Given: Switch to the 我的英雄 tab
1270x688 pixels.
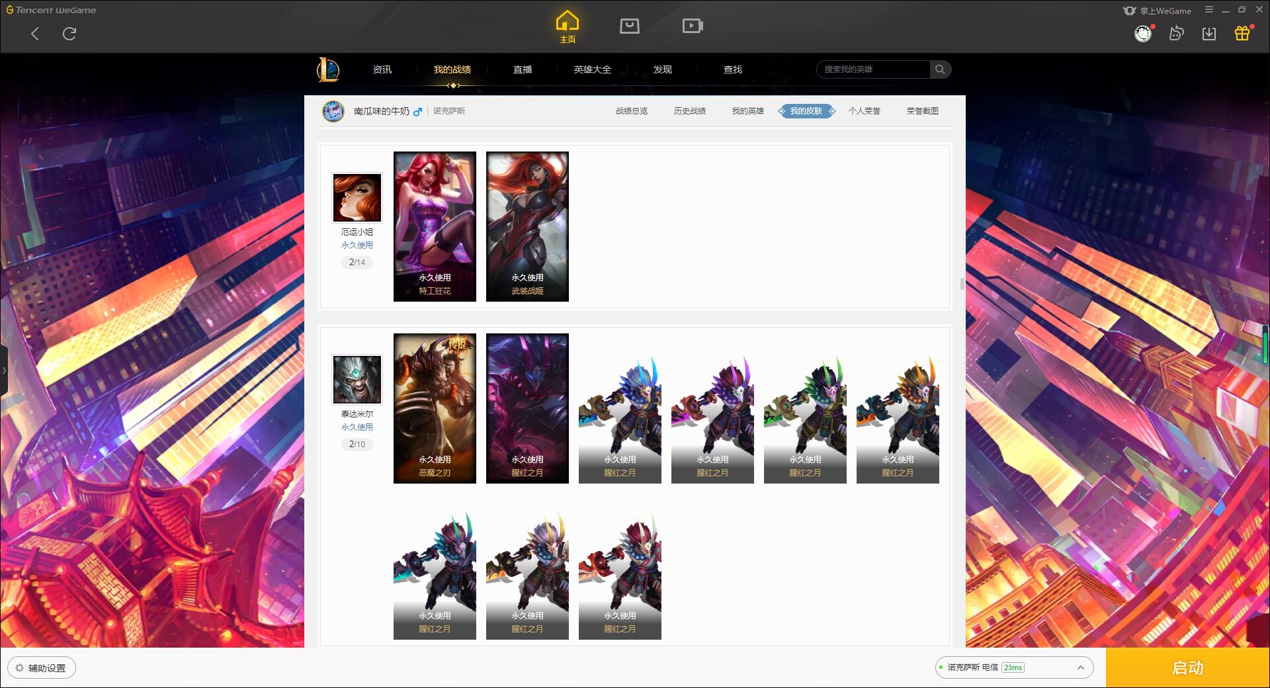Looking at the screenshot, I should coord(748,111).
